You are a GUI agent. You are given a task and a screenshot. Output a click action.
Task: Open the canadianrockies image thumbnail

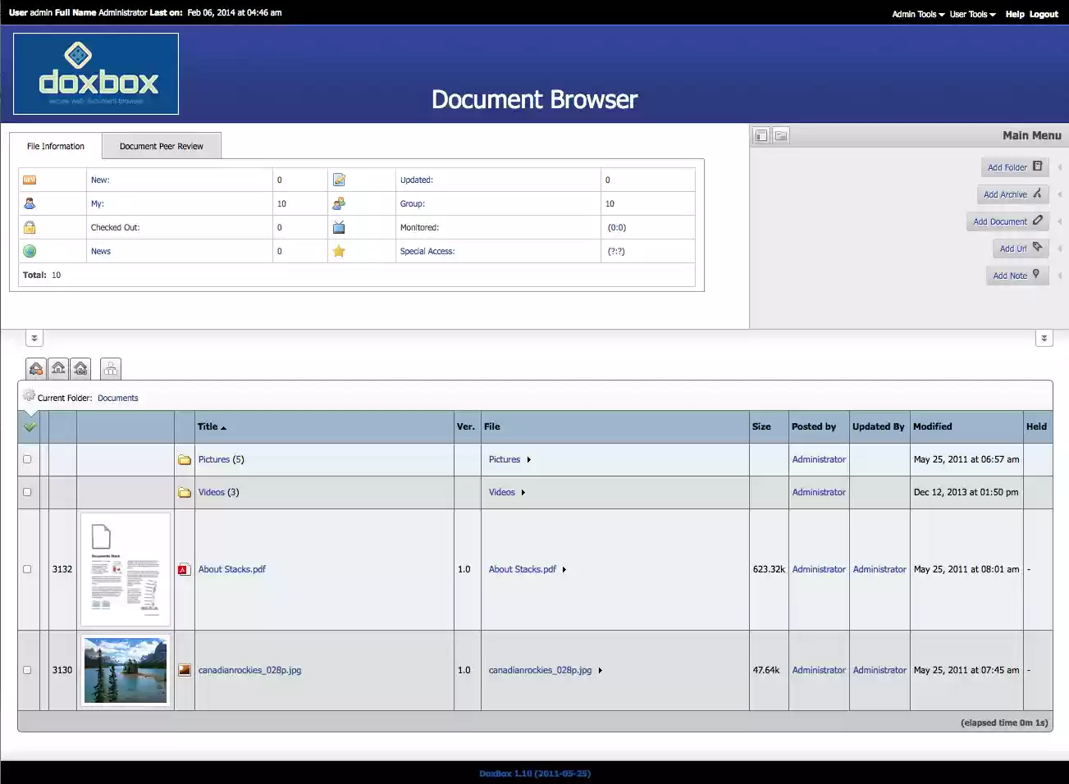tap(125, 670)
